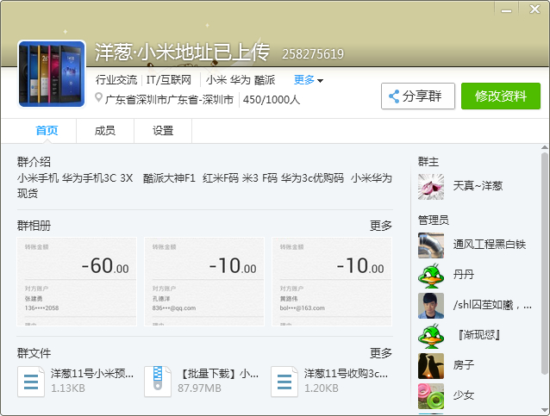Switch to the 首页 tab
The height and width of the screenshot is (416, 550).
[x=47, y=131]
